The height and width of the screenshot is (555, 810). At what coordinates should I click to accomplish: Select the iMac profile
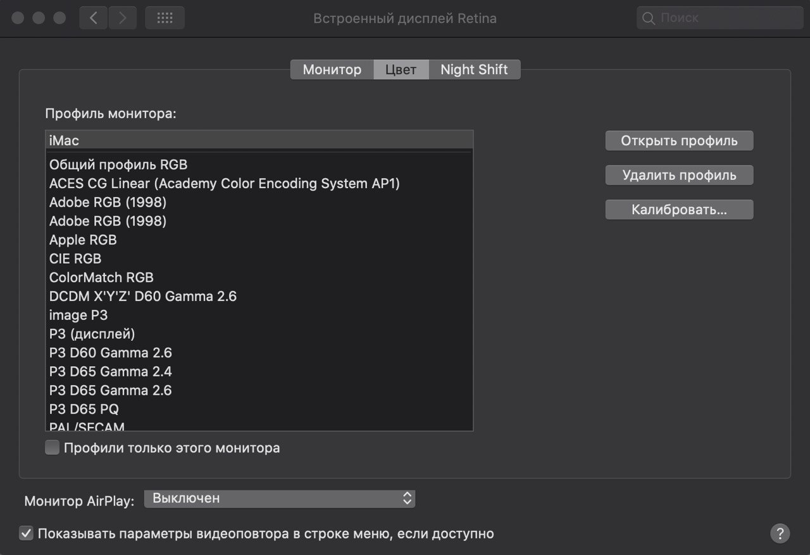(259, 141)
